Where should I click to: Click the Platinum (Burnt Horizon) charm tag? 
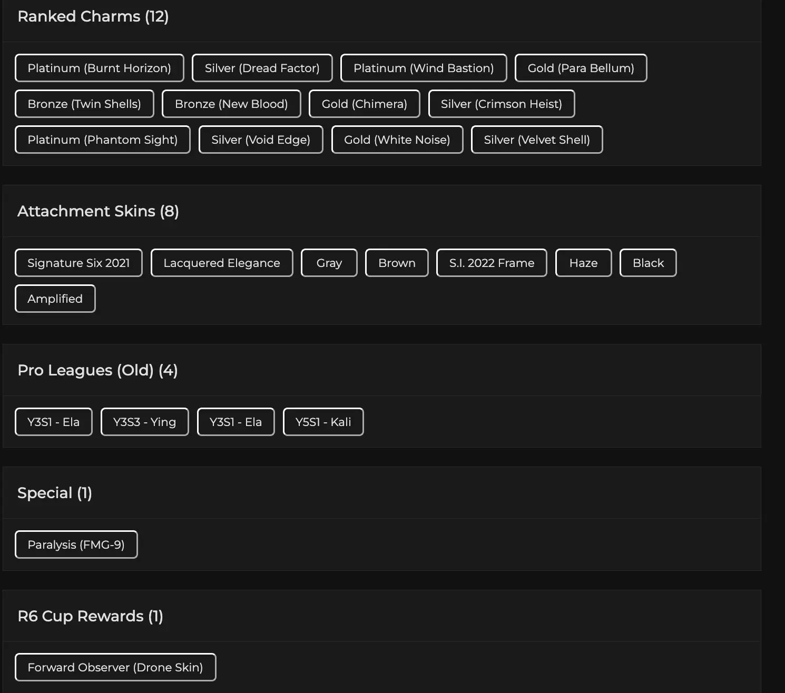(99, 68)
